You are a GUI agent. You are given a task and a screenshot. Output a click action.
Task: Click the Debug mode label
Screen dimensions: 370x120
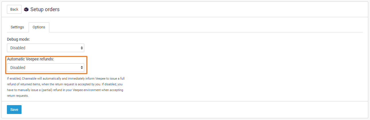(x=18, y=39)
